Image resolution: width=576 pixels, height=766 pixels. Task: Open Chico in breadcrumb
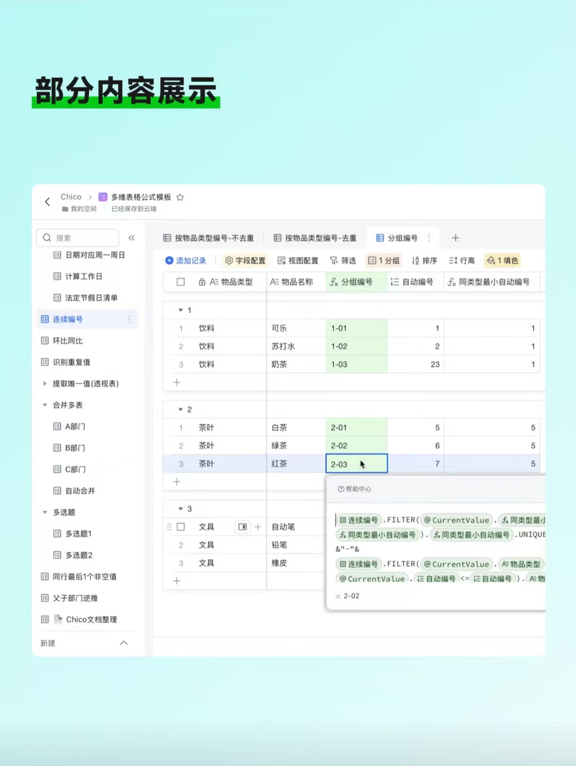[71, 197]
